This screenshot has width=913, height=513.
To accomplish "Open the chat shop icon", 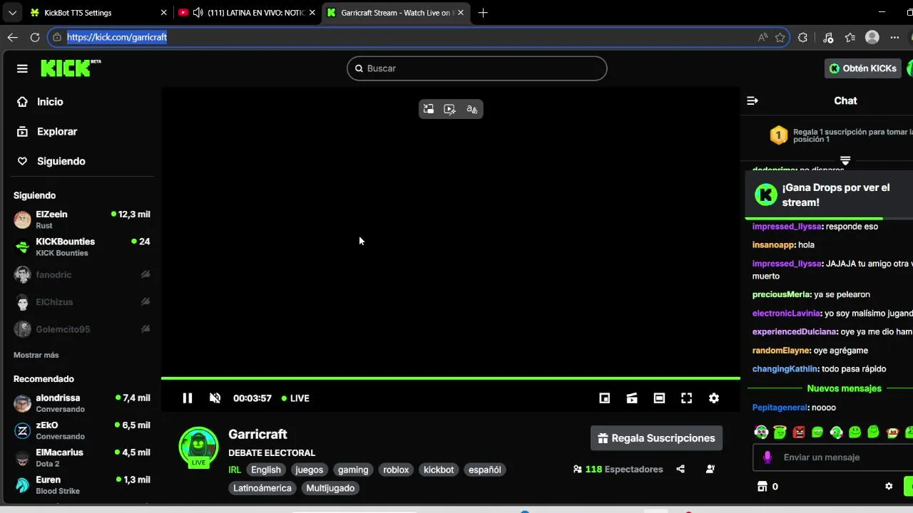I will click(x=762, y=487).
